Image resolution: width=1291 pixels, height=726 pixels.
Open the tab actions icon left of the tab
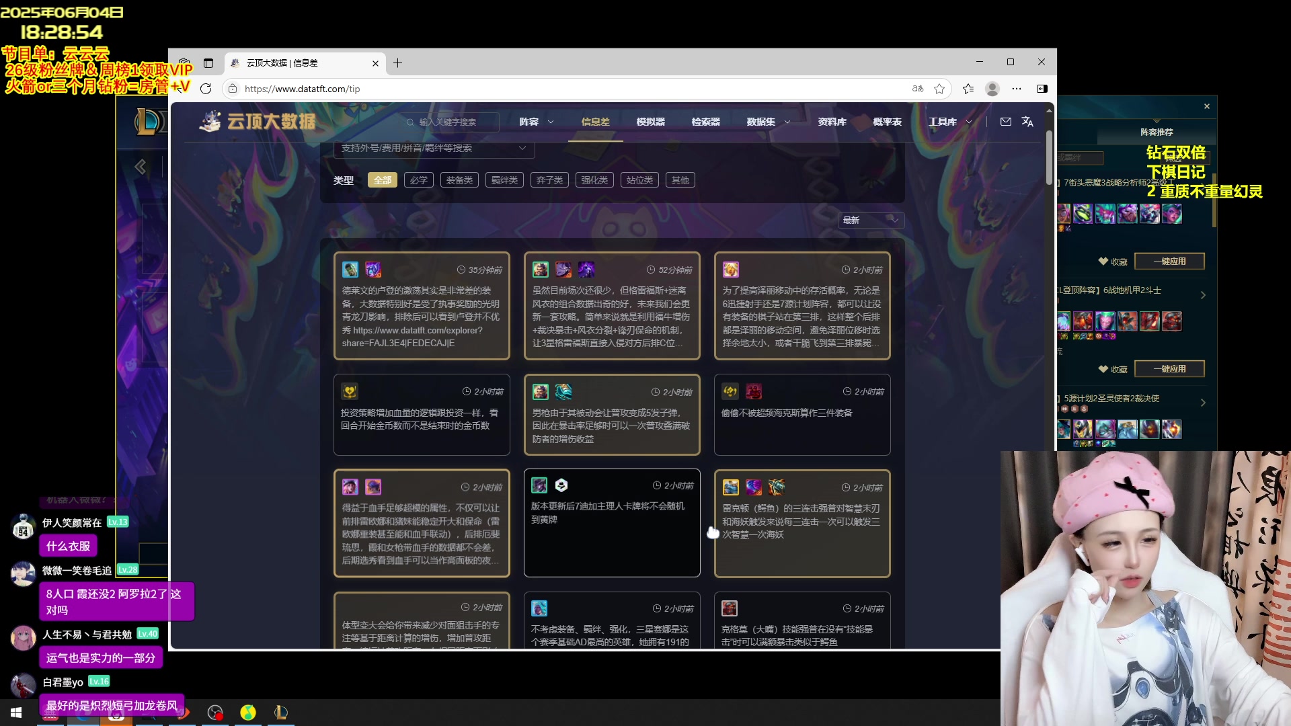point(208,63)
